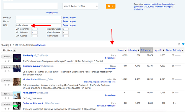The height and width of the screenshot is (112, 191).
Task: Click the Min tweets number box
Action: (x=34, y=36)
